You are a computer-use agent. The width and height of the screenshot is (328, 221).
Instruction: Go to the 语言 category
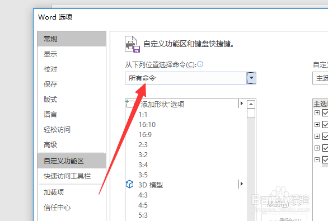72,114
